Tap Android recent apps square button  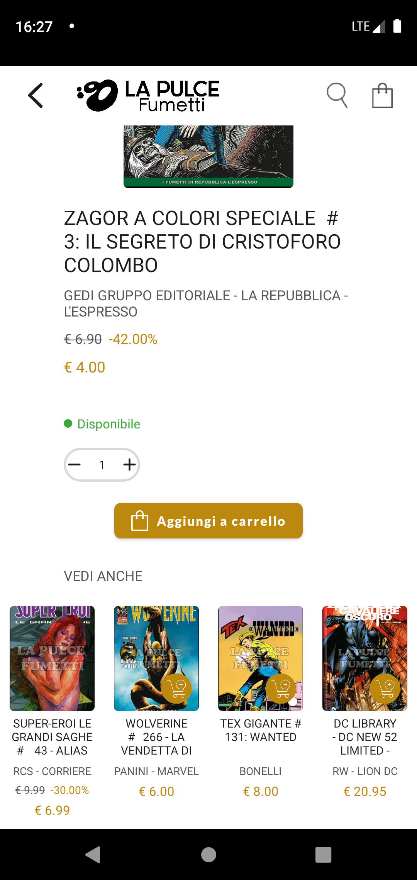[x=324, y=855]
